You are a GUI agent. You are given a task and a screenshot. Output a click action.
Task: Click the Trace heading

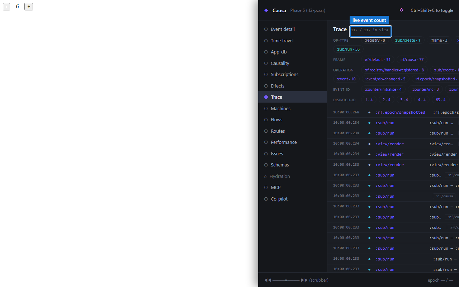click(340, 29)
